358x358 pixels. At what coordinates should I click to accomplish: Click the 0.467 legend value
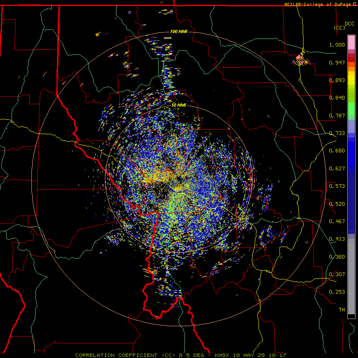(337, 222)
